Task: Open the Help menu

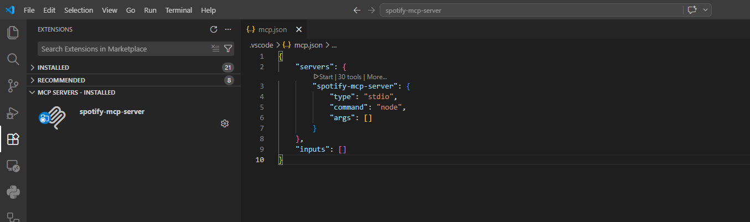Action: click(209, 11)
